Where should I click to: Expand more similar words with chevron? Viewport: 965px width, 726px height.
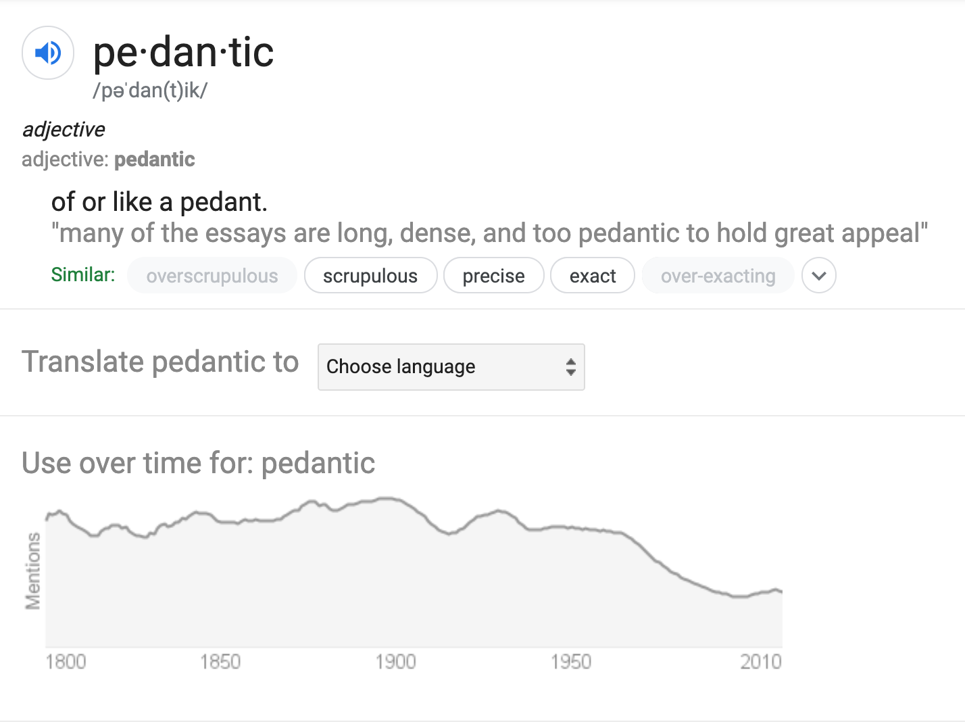tap(819, 276)
